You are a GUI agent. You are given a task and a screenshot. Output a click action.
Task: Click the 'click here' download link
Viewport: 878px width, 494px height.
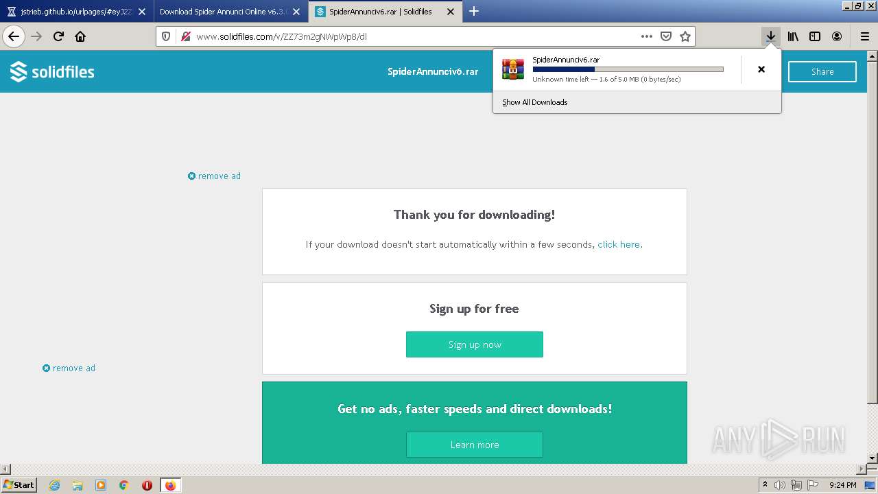pyautogui.click(x=619, y=244)
